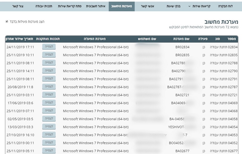Select the מערכות מיחשוב tab

[x=121, y=6]
